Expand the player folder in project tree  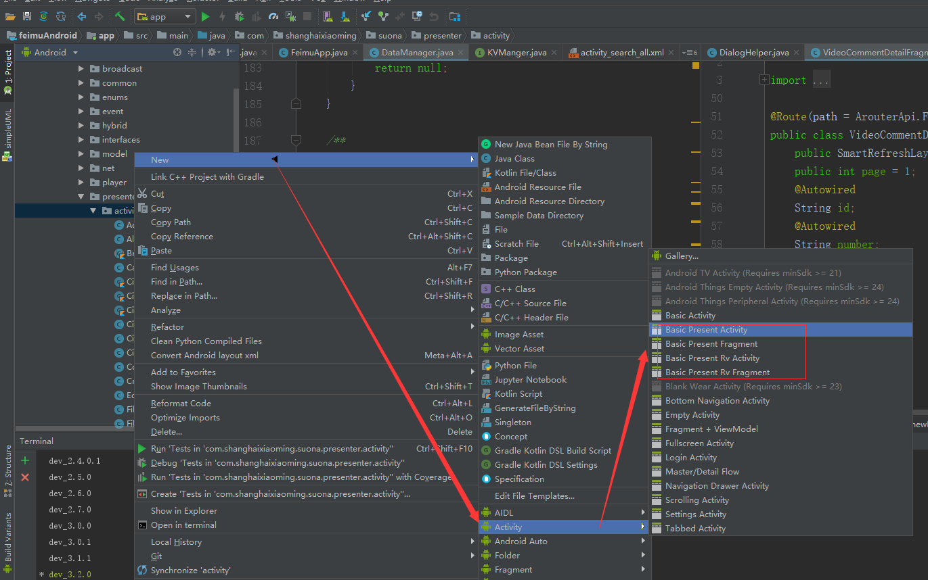[x=81, y=183]
